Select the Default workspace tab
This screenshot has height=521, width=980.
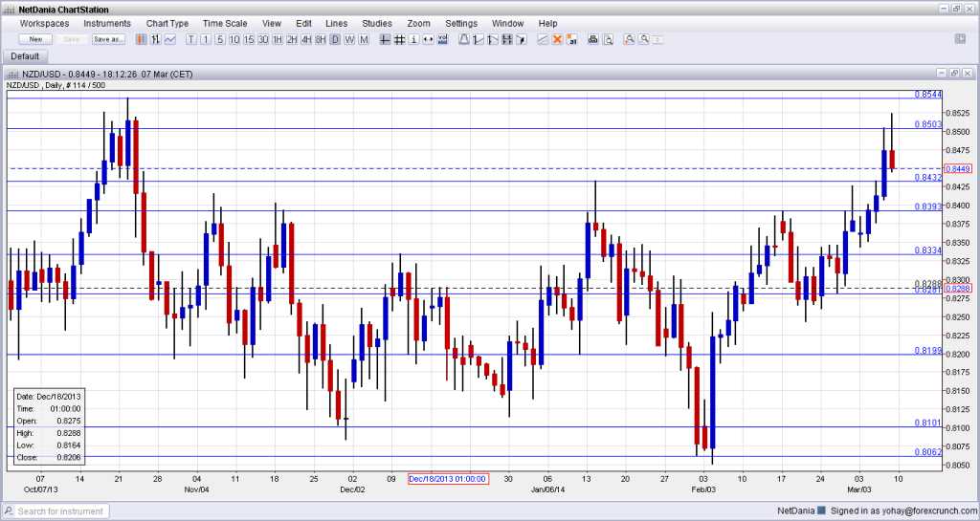[x=25, y=56]
